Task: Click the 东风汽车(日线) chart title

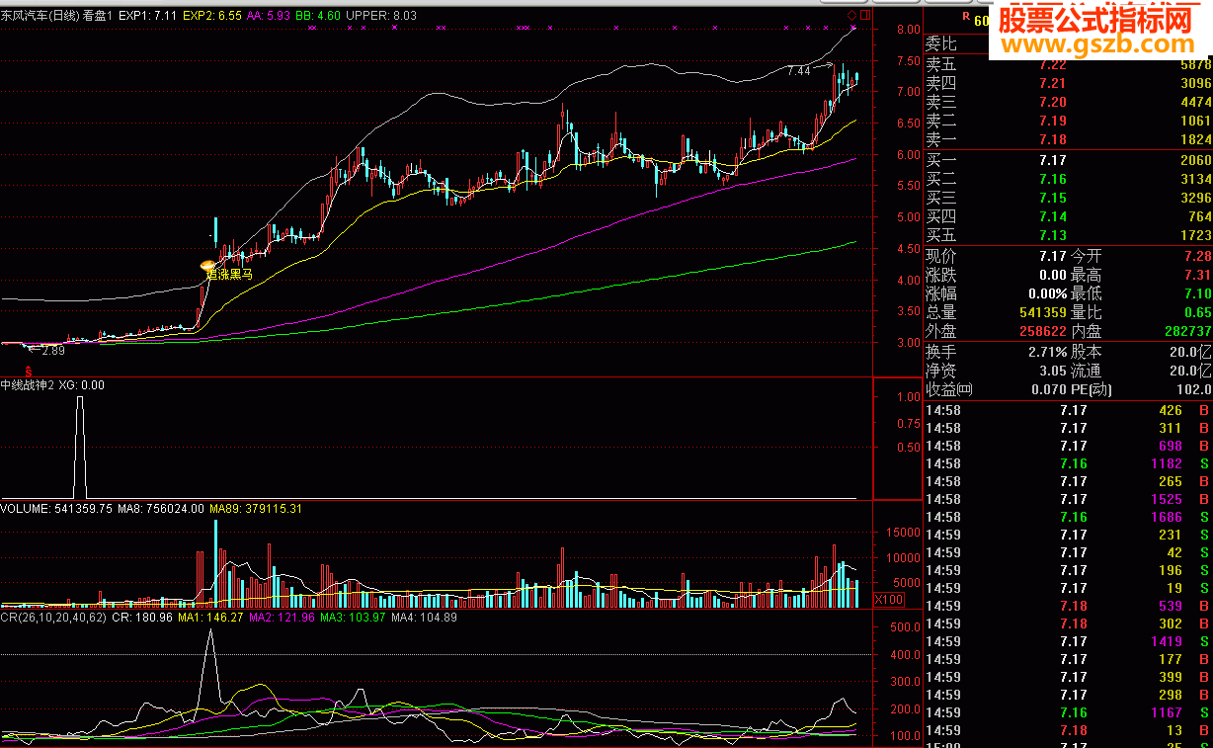Action: pos(40,16)
